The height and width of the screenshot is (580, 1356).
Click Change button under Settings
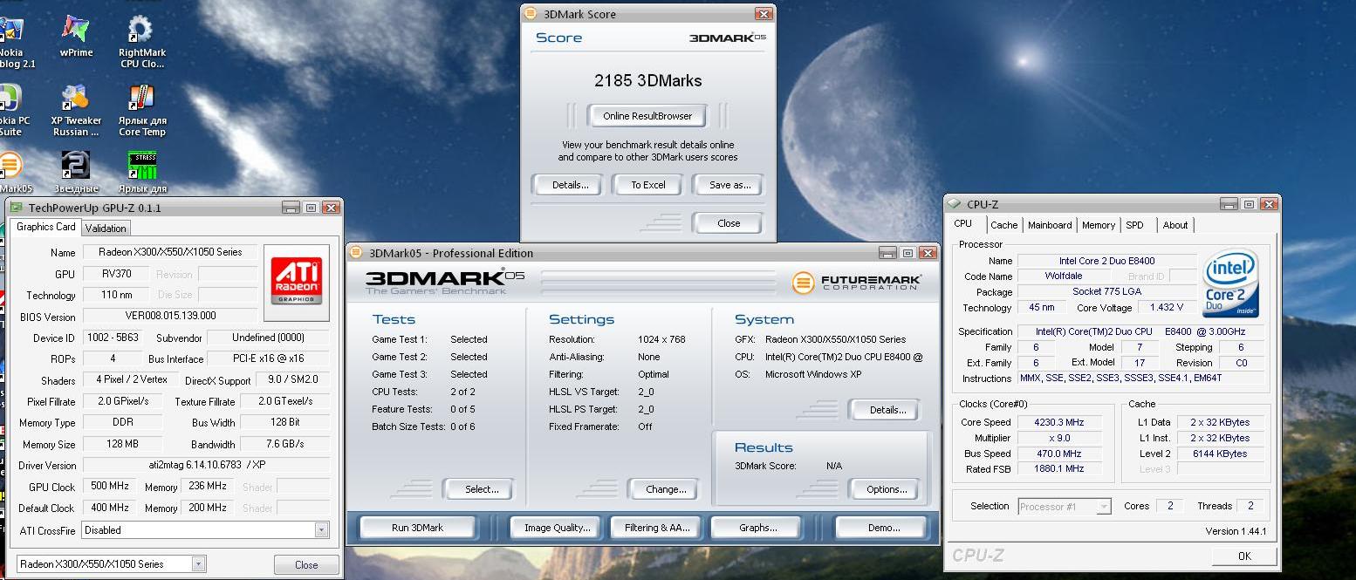666,489
